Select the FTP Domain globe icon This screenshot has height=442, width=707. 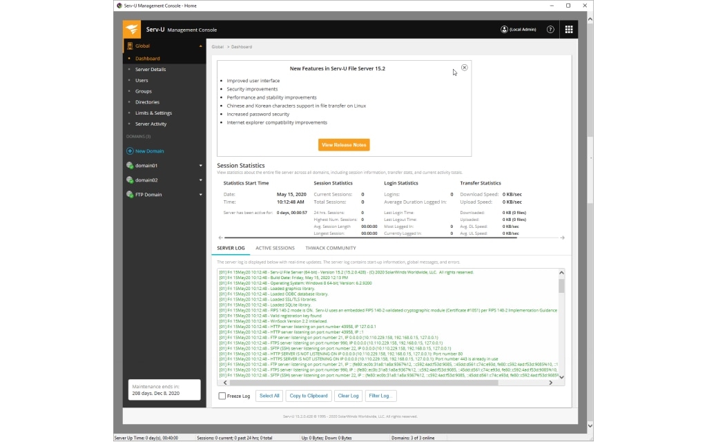pyautogui.click(x=128, y=194)
